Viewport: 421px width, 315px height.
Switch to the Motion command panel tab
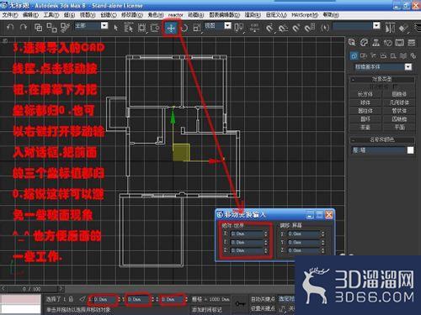pos(388,43)
